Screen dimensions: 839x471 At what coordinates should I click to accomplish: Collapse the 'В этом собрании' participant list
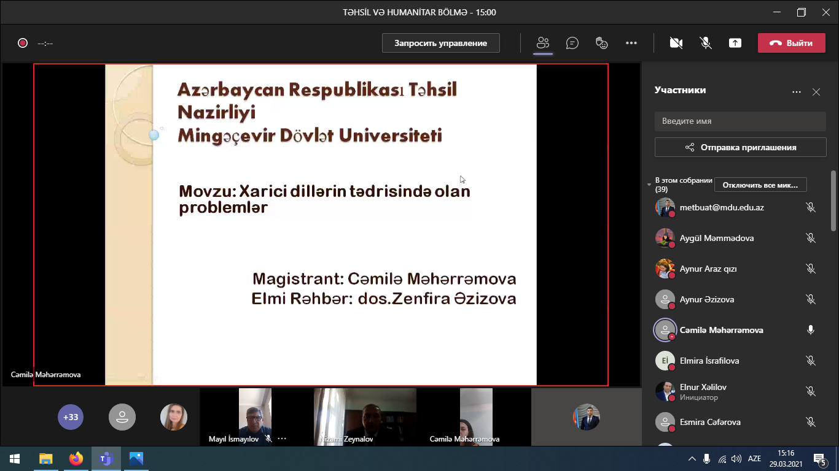(649, 185)
